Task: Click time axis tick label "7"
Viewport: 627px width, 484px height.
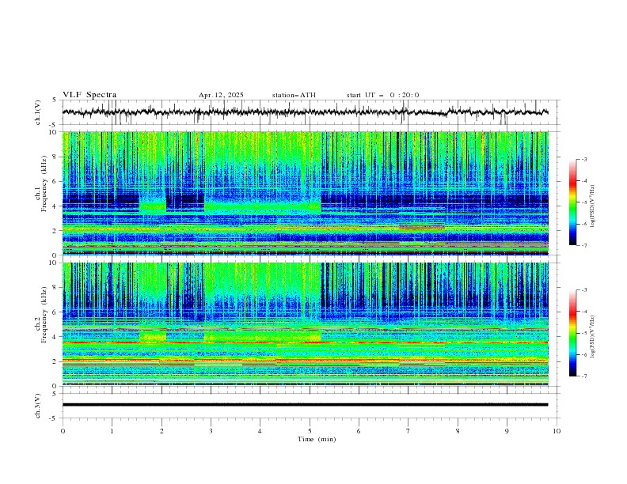Action: 408,431
